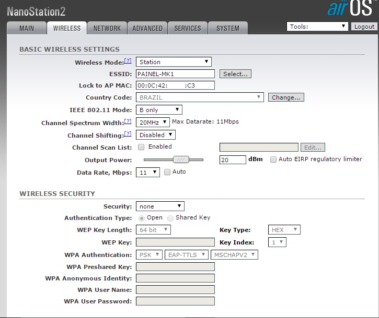Click the Select... button for ESSID

(235, 74)
